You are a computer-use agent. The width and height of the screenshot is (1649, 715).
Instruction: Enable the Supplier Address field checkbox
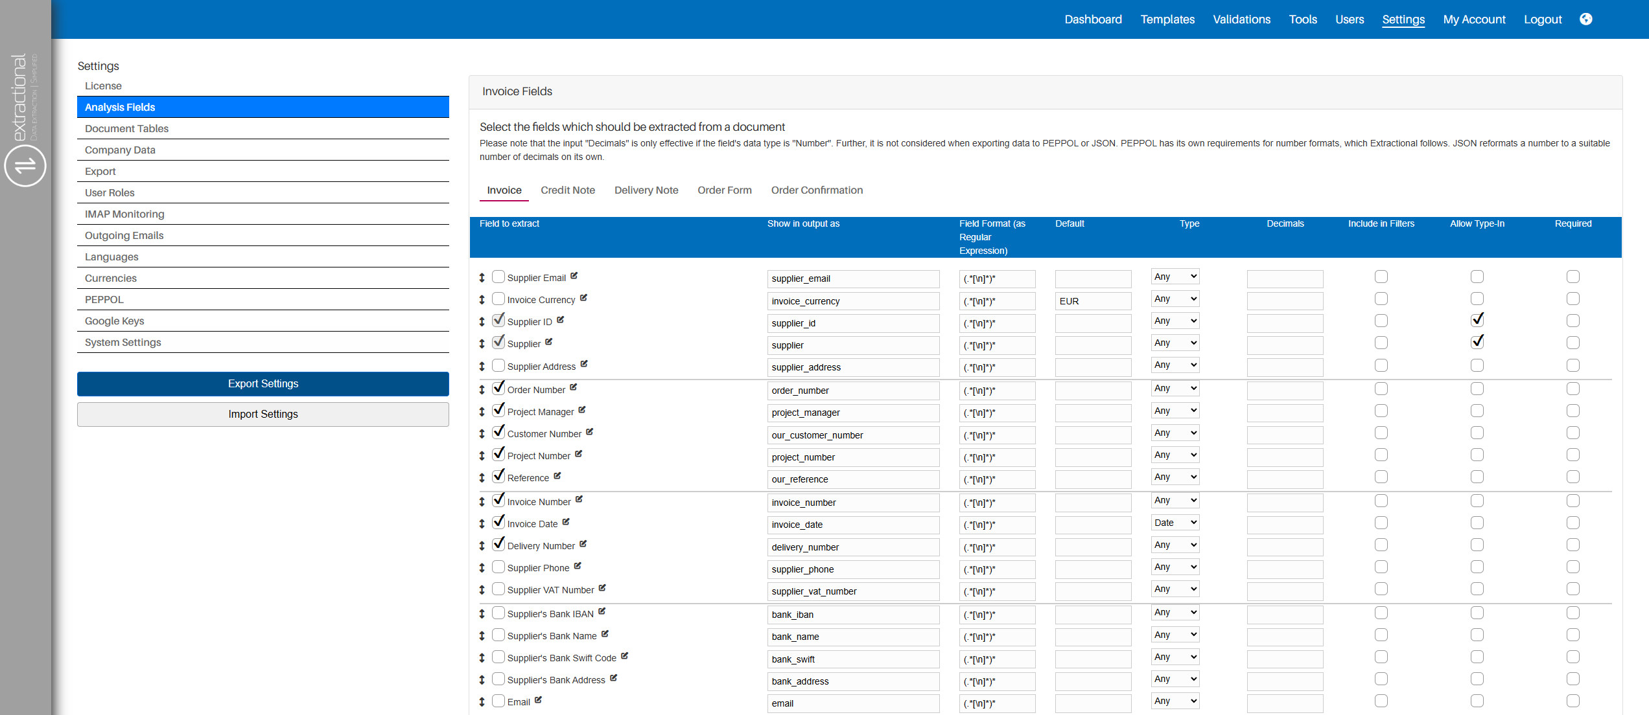click(498, 365)
